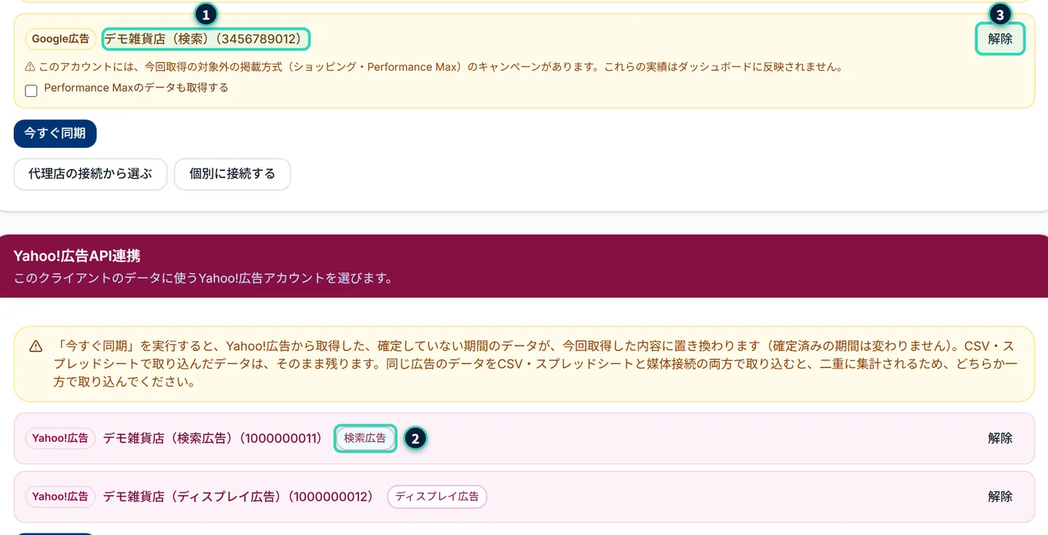
Task: Click text このクライアントのデータに使うYahoo!広告アカウントを選びます
Action: point(203,278)
